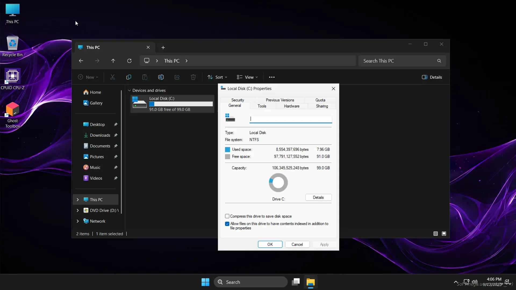The image size is (516, 290).
Task: Enable Compress this drive checkbox
Action: coord(227,216)
